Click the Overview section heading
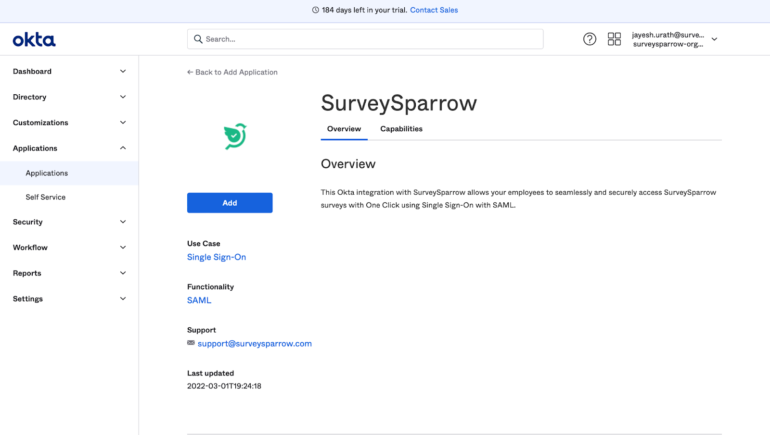Viewport: 770px width, 435px height. click(348, 164)
